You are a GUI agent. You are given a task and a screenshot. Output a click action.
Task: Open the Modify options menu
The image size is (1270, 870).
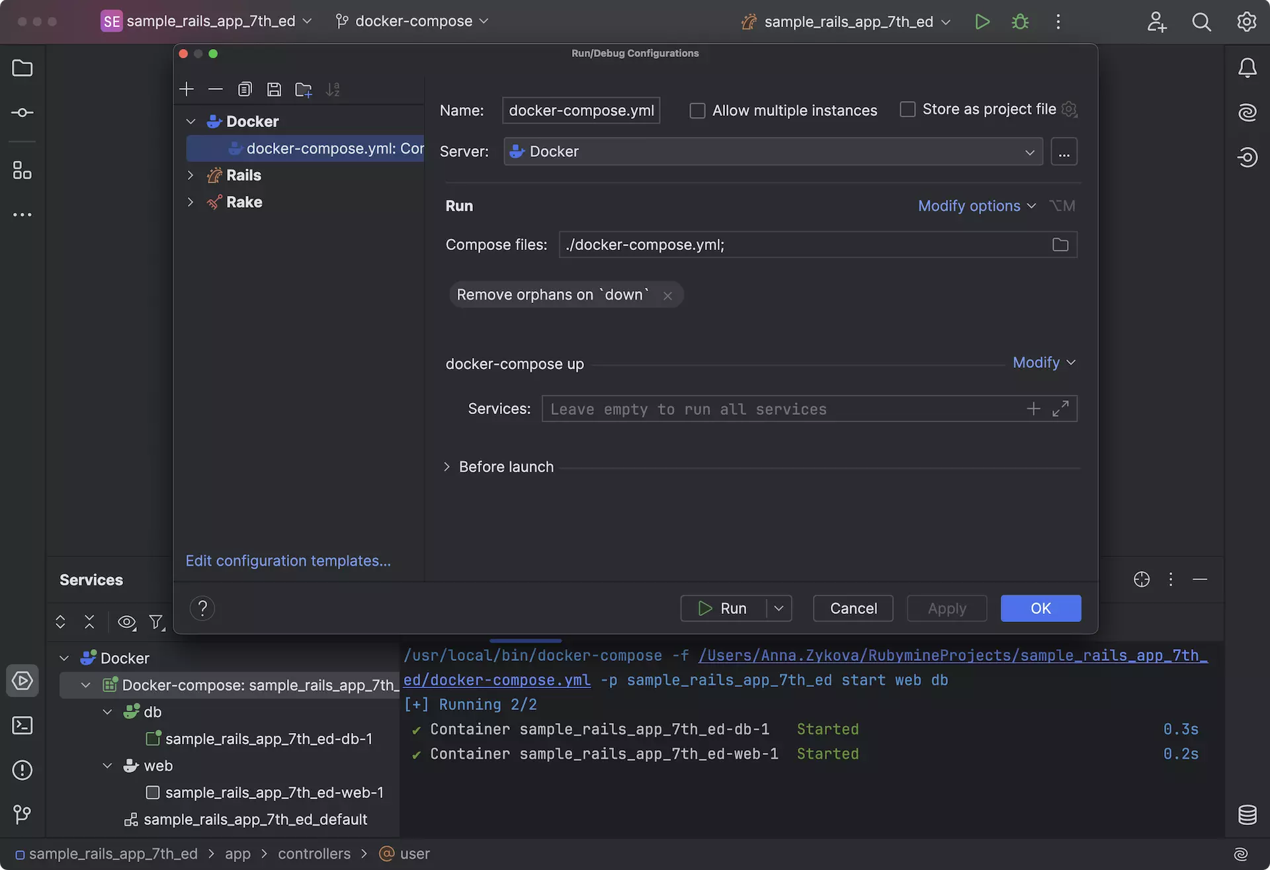[976, 206]
